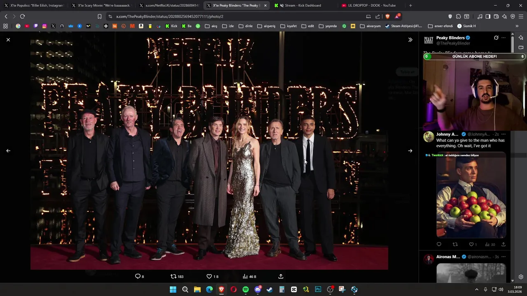Open the Google bookmark icon

coord(18,26)
